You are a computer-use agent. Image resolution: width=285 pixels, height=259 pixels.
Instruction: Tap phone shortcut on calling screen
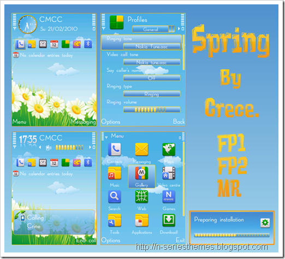click(20, 163)
